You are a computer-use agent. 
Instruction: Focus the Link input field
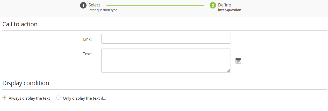tap(166, 39)
